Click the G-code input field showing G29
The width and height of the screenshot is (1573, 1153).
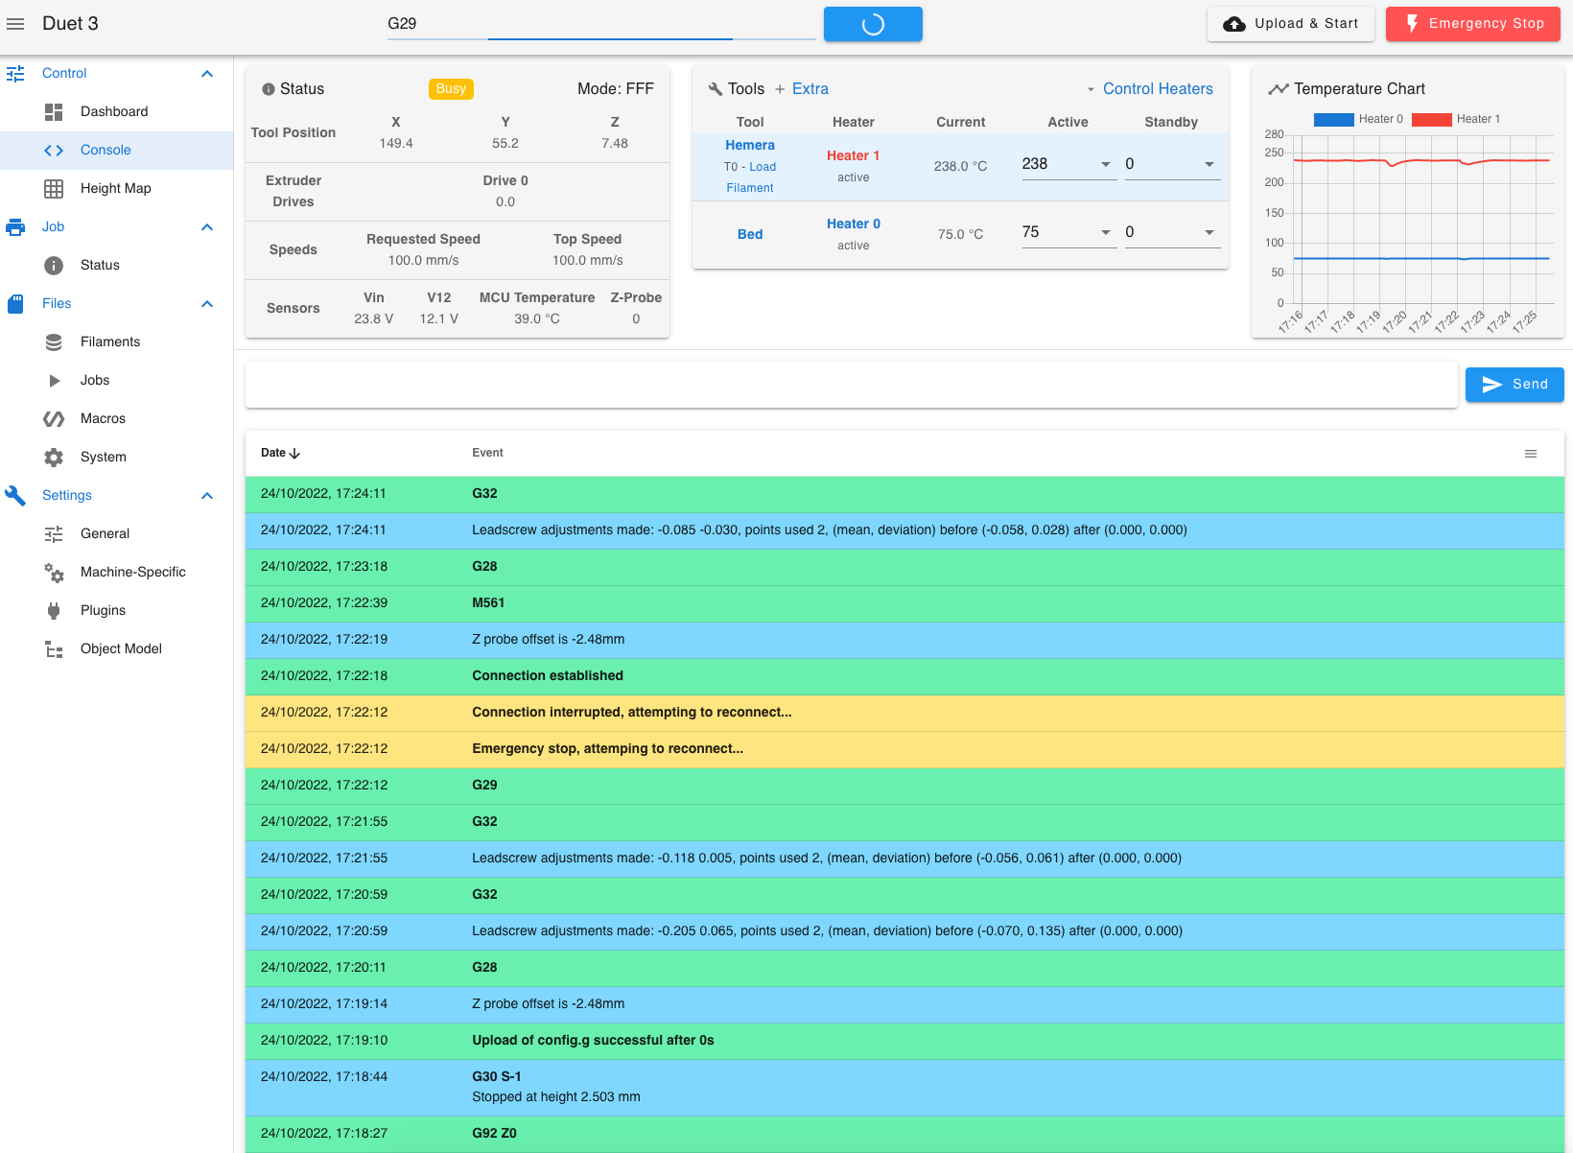[x=601, y=24]
